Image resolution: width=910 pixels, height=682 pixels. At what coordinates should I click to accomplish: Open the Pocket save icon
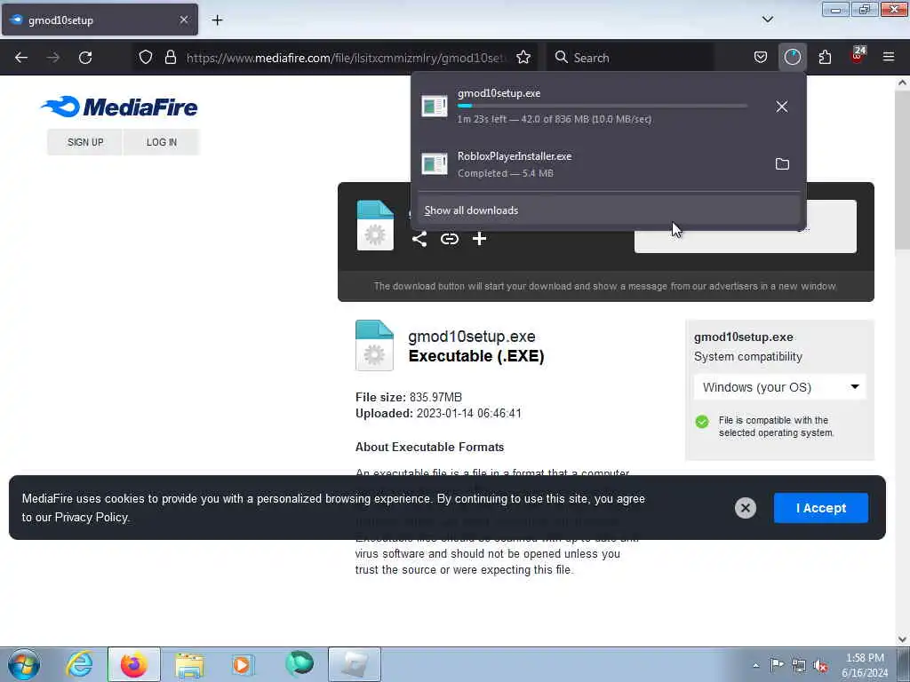click(761, 58)
